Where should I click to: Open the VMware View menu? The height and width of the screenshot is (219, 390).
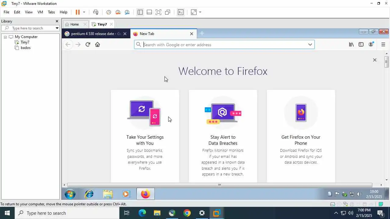[x=29, y=12]
